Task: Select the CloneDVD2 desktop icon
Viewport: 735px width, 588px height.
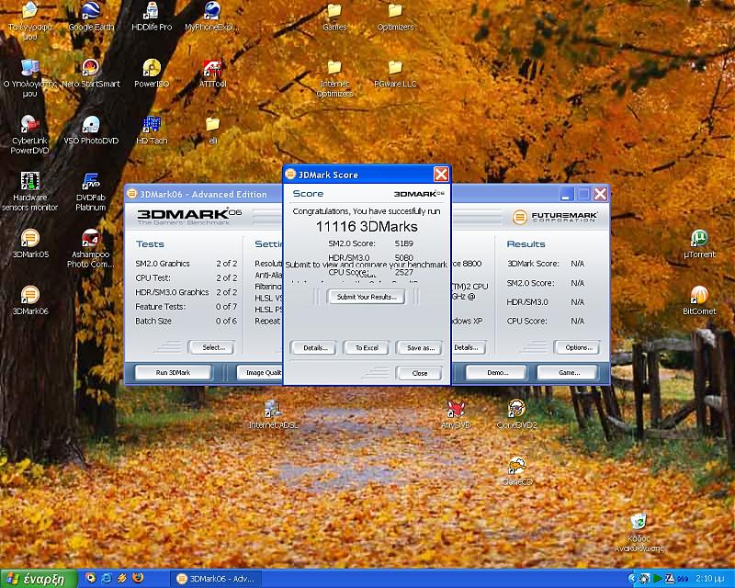Action: (516, 414)
